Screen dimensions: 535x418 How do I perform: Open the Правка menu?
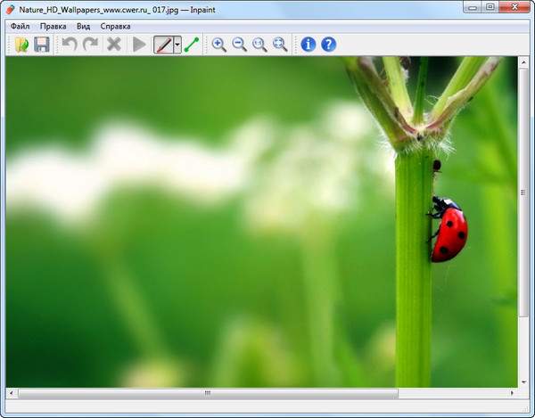tap(53, 26)
